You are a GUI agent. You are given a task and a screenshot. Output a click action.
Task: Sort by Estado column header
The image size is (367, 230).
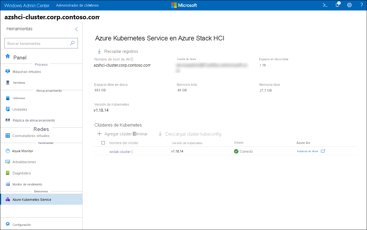pyautogui.click(x=239, y=143)
